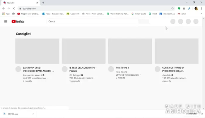Click channel avatar beside LA STORIA DI SE I video

point(18,69)
